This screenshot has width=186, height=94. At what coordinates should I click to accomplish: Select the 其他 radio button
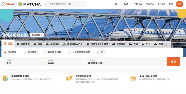pyautogui.click(x=99, y=52)
